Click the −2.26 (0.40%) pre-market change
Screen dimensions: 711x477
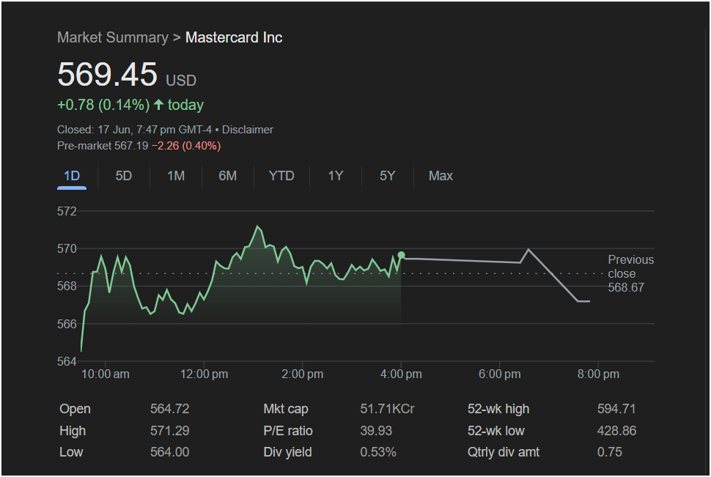coord(186,146)
